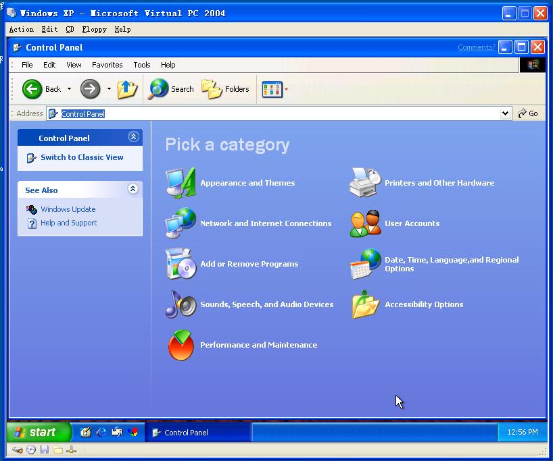Click the CD icon in Virtual PC status bar
The image size is (553, 461).
pyautogui.click(x=31, y=450)
